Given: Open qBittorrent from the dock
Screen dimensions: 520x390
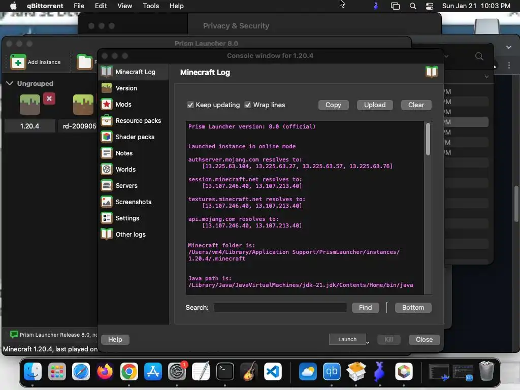Looking at the screenshot, I should tap(332, 371).
